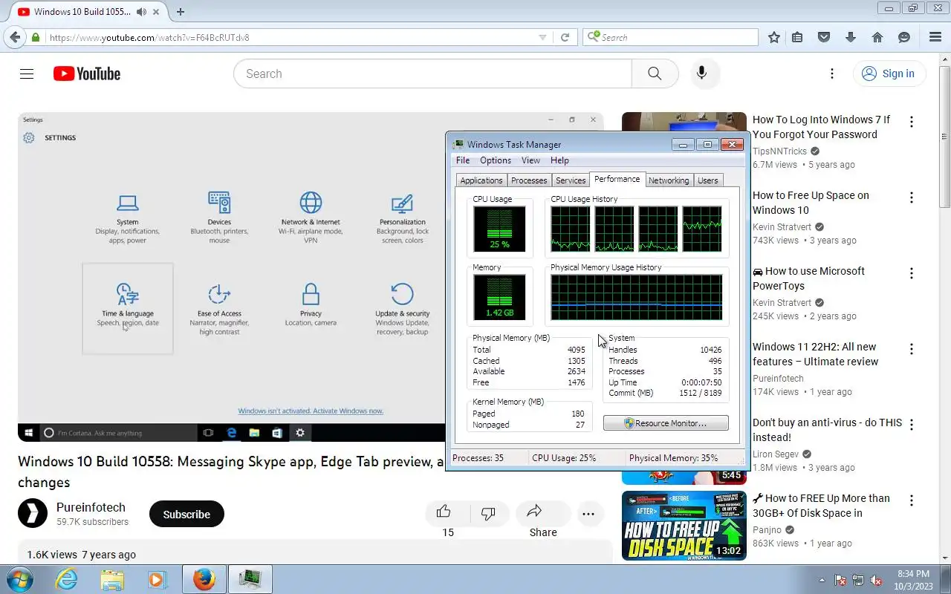Open the network tray icon
The image size is (951, 594).
coord(859,580)
